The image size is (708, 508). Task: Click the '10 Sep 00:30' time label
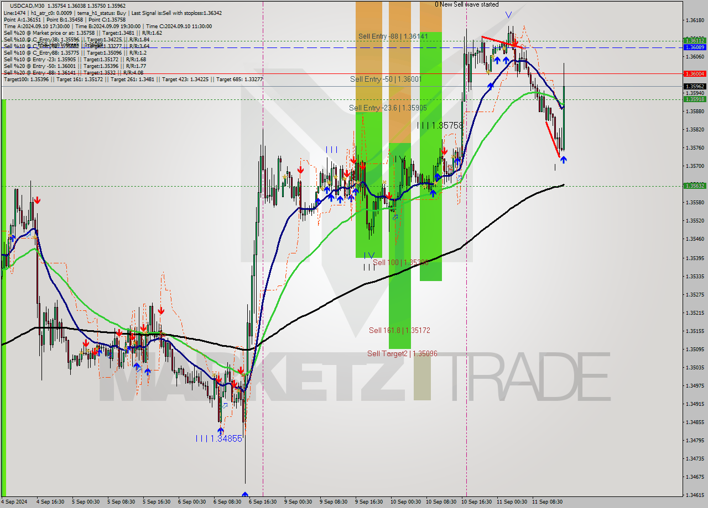(x=405, y=502)
